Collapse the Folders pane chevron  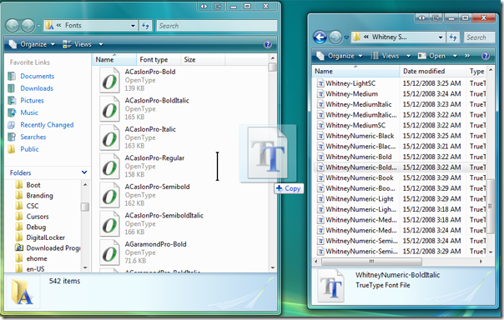[84, 172]
